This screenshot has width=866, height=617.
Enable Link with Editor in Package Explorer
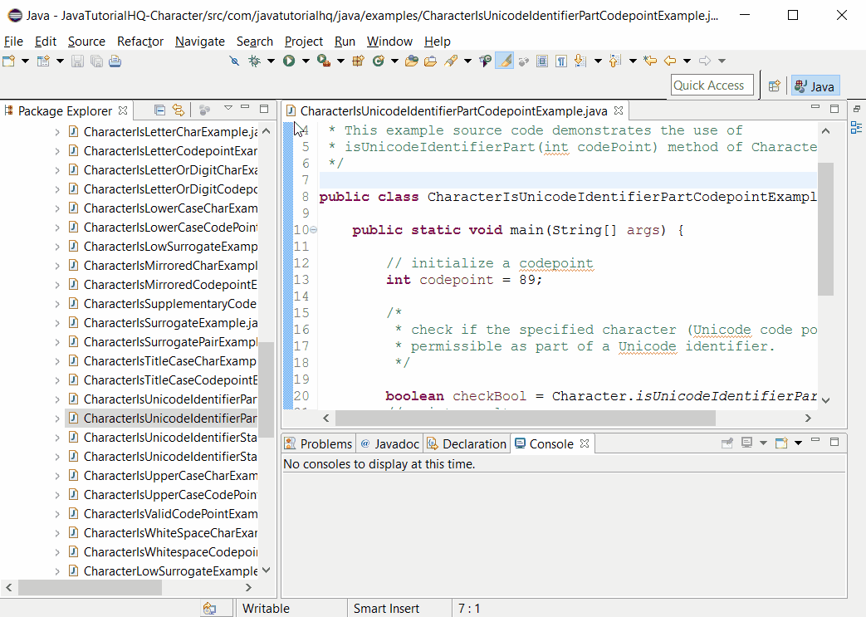coord(179,110)
